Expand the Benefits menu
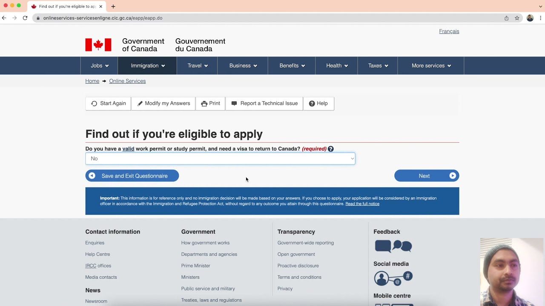This screenshot has height=306, width=545. click(292, 66)
